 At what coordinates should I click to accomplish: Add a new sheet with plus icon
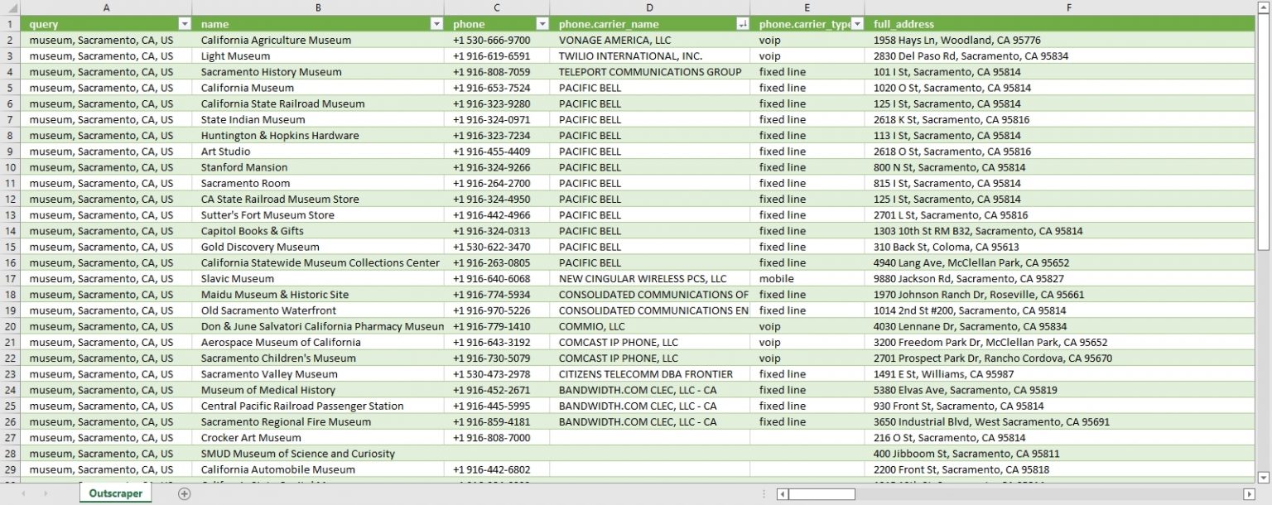(185, 493)
